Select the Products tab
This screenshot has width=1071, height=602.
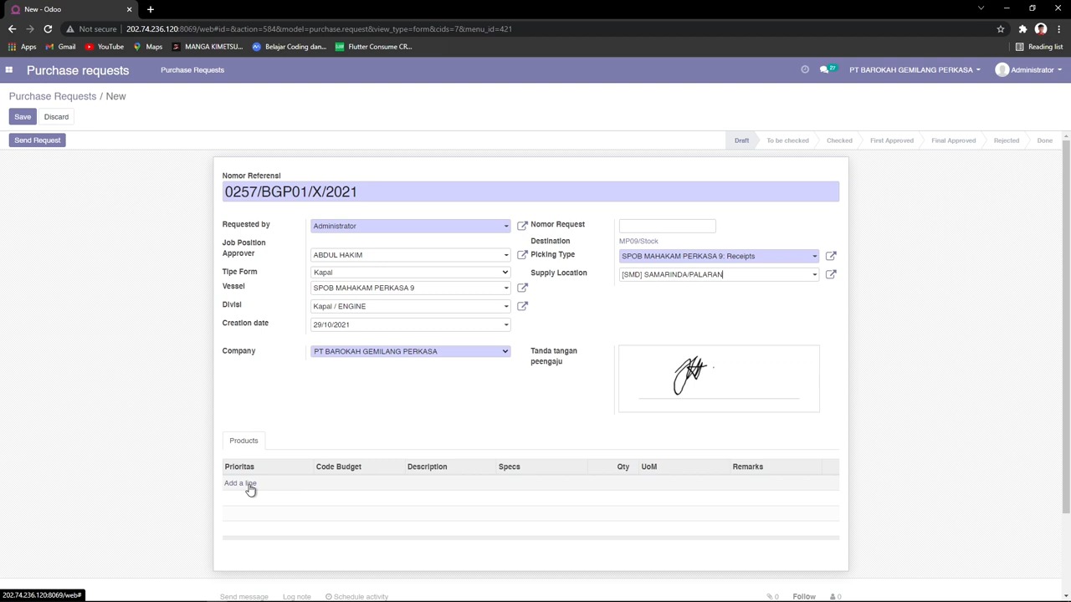coord(243,441)
